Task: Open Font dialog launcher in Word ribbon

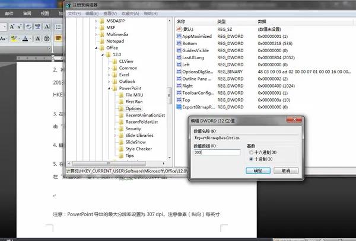Action: tap(49, 49)
